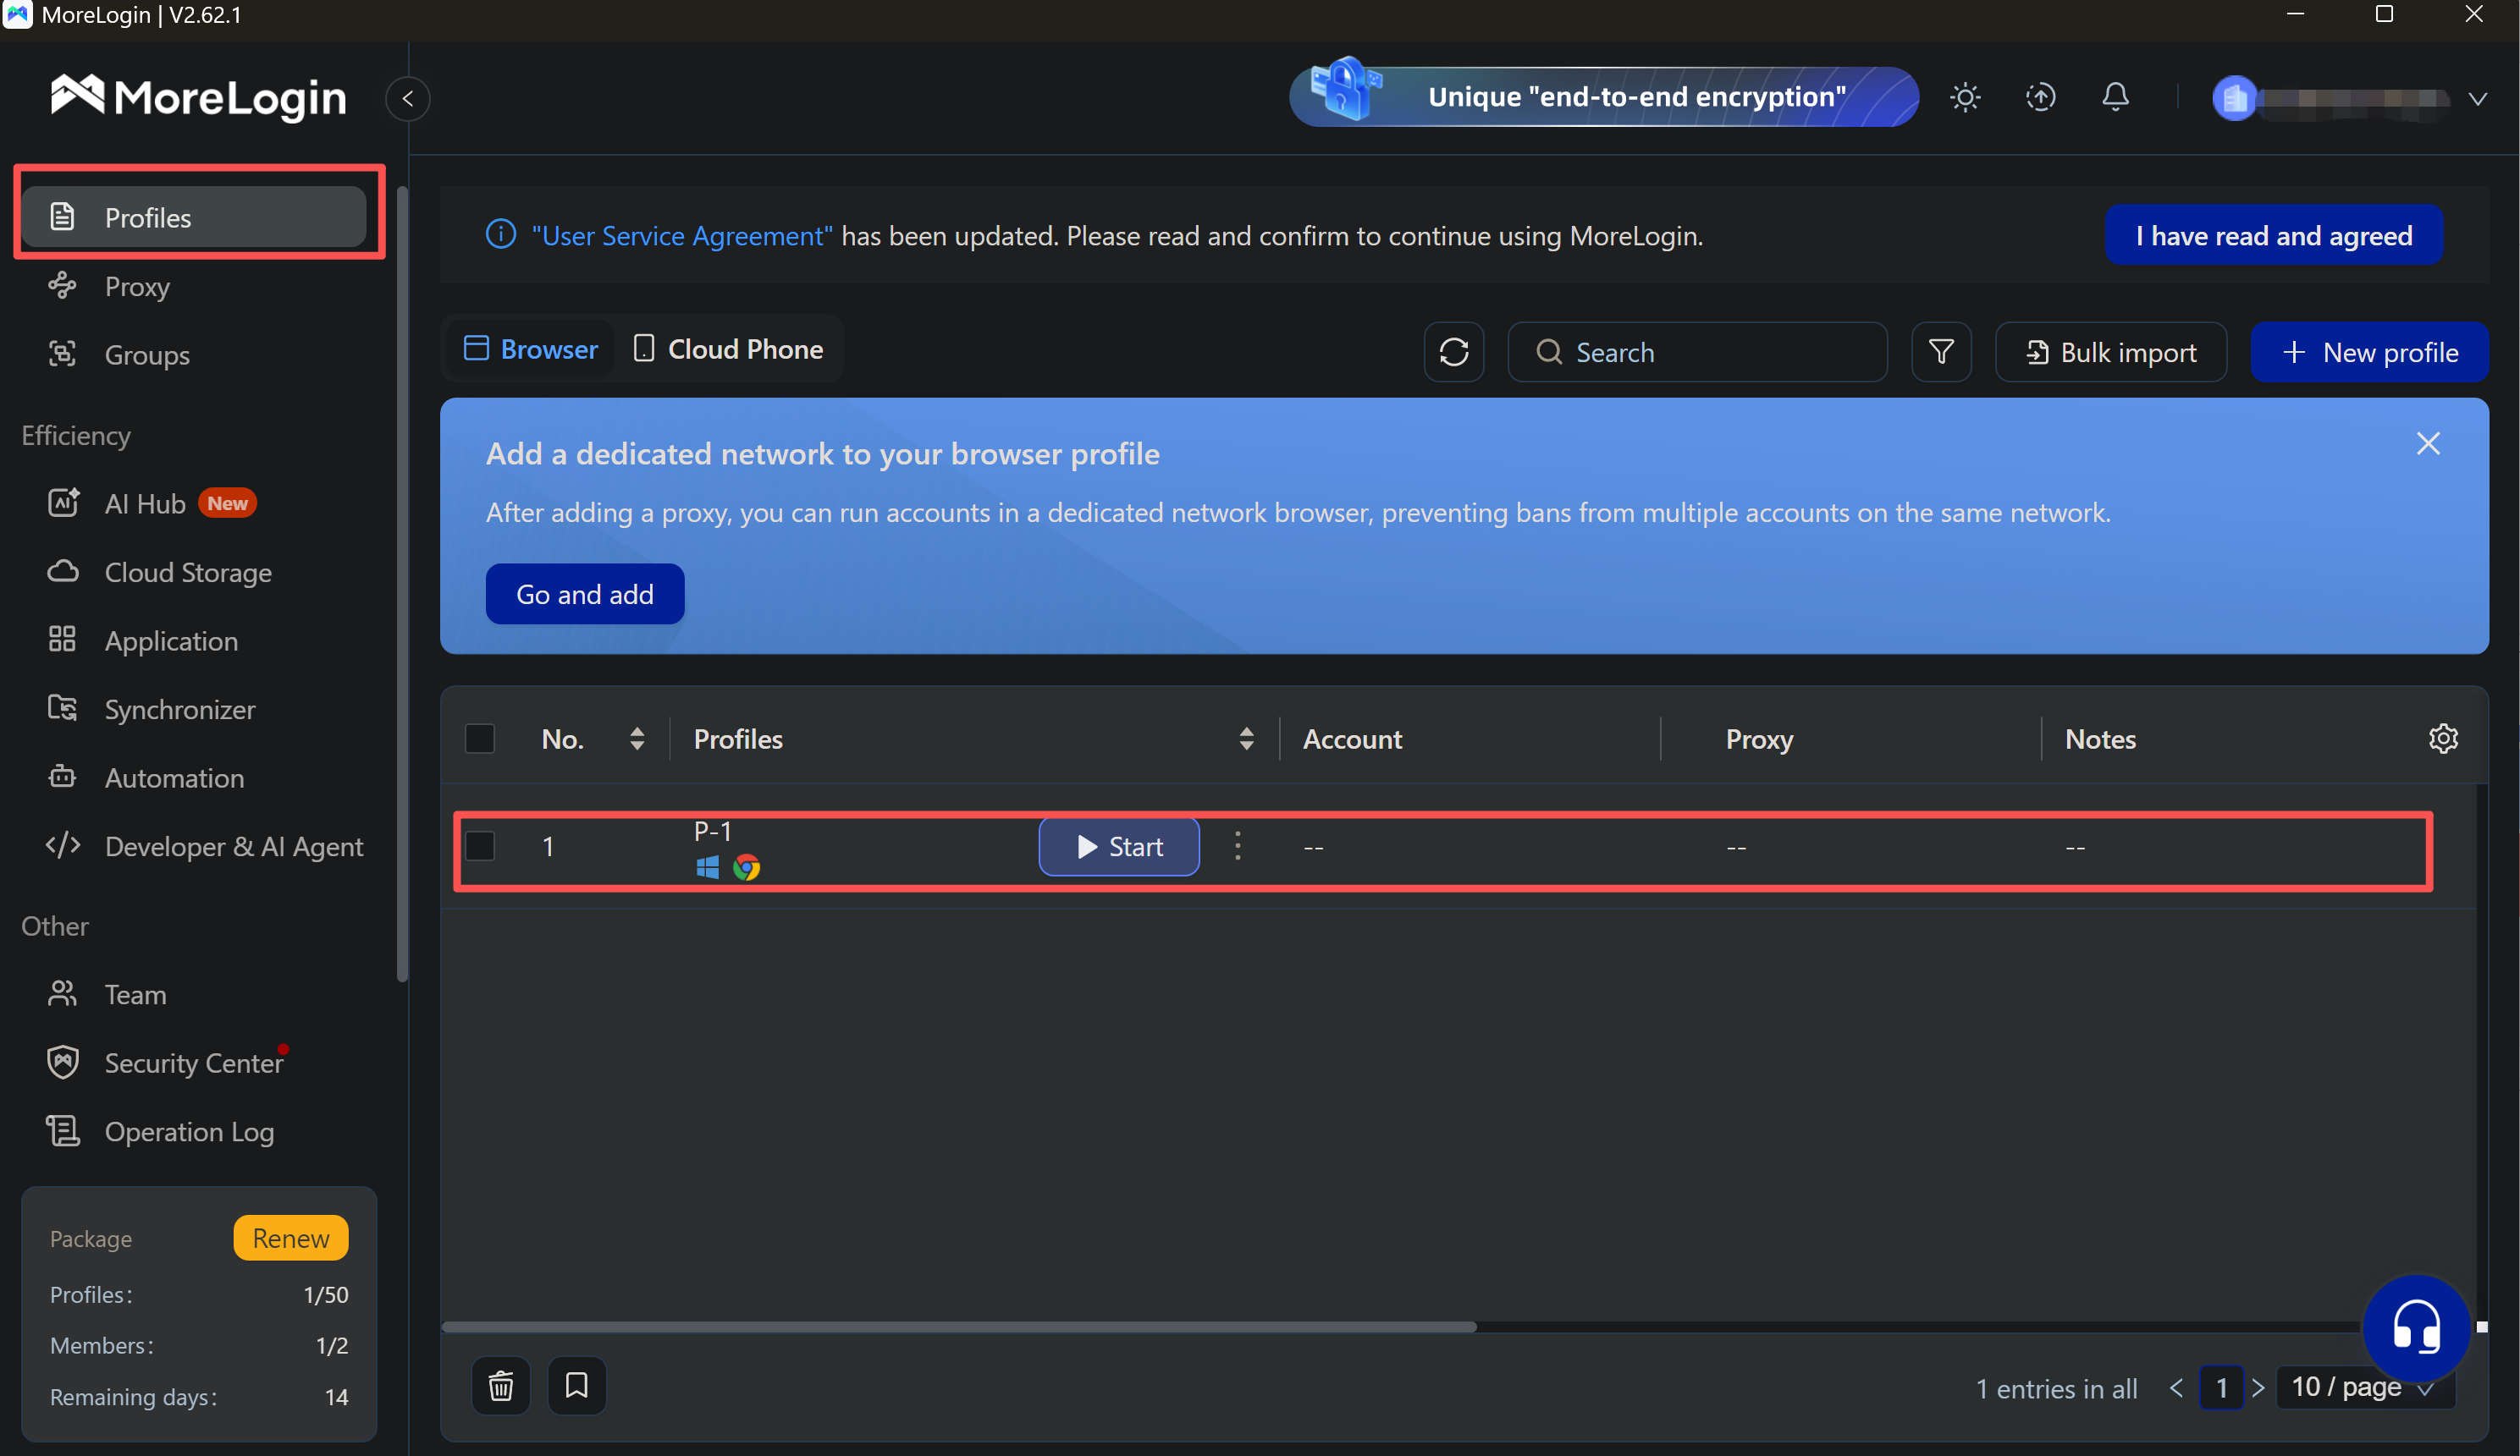Click the Account column header
Viewport: 2520px width, 1456px height.
pos(1352,739)
